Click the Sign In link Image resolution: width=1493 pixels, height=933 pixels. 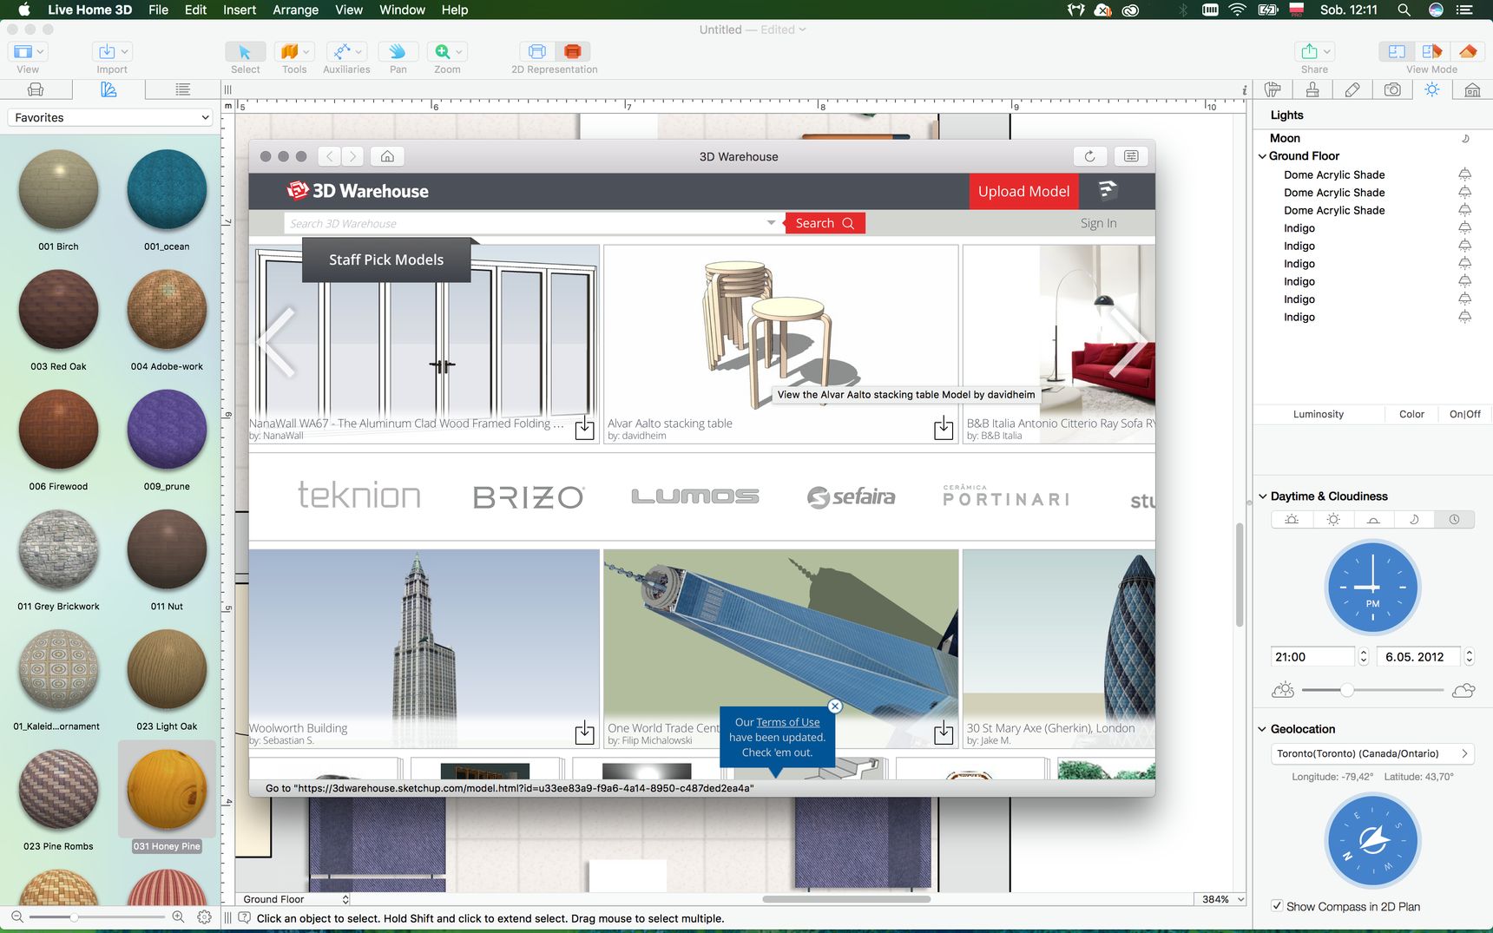(x=1098, y=223)
